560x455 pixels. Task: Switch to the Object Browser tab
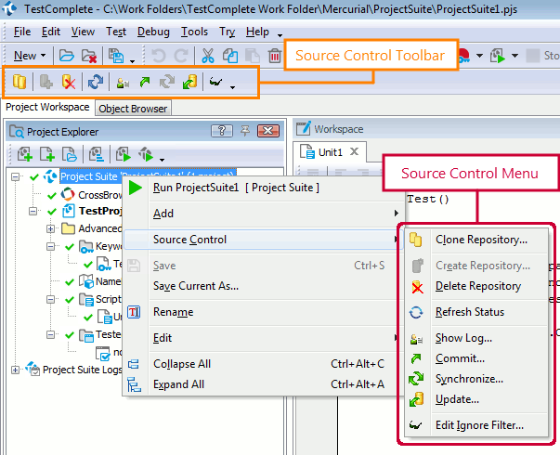(x=133, y=109)
